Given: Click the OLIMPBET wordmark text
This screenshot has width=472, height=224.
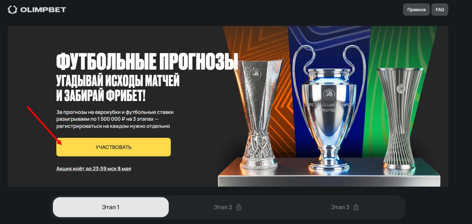Looking at the screenshot, I should (x=43, y=10).
